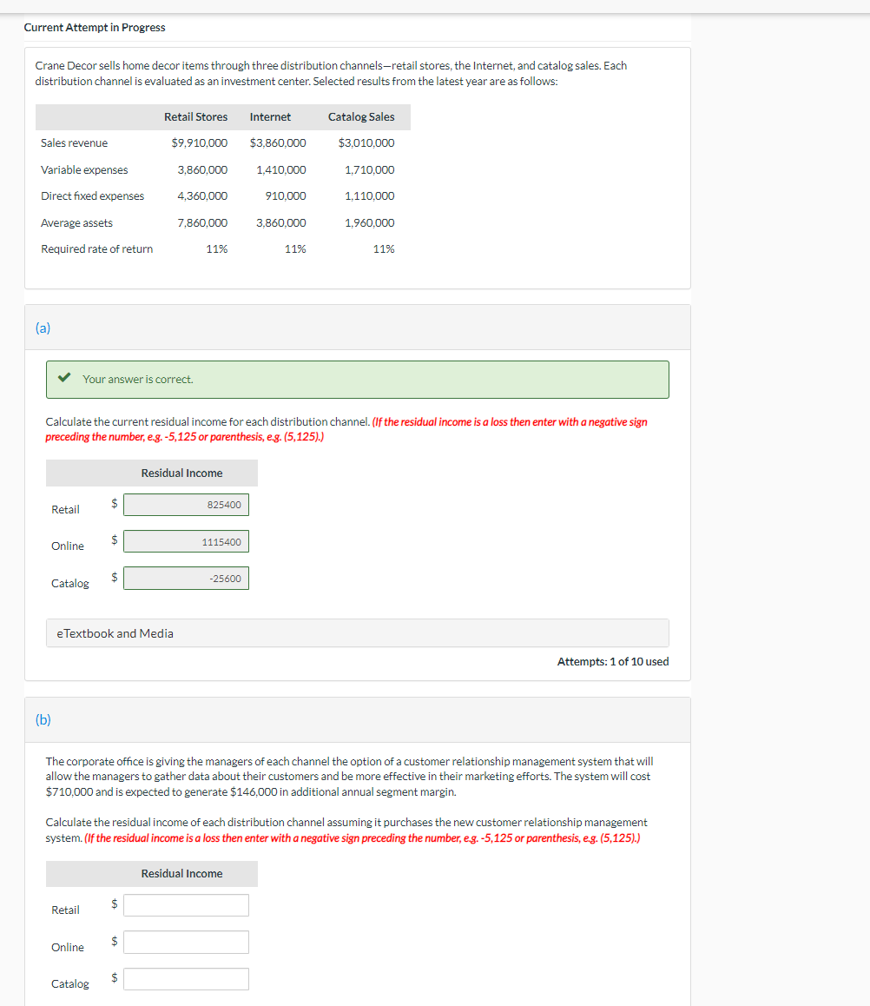Click the Residual Income header in part (b)
This screenshot has width=870, height=1006.
[x=182, y=874]
